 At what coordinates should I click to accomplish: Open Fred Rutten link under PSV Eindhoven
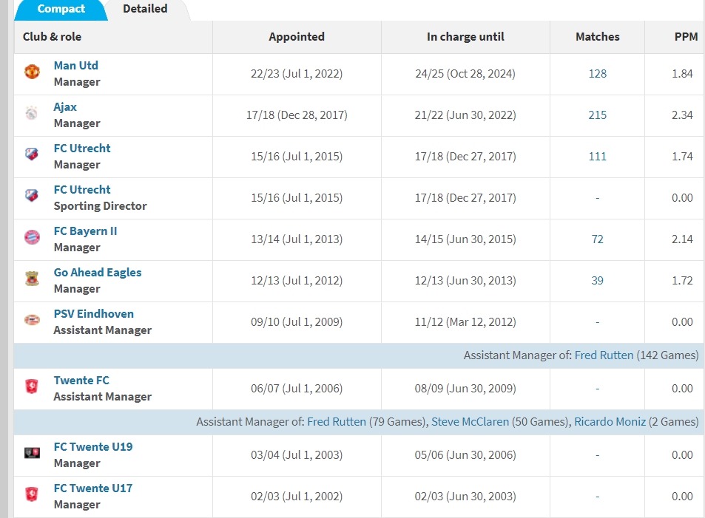pyautogui.click(x=604, y=355)
